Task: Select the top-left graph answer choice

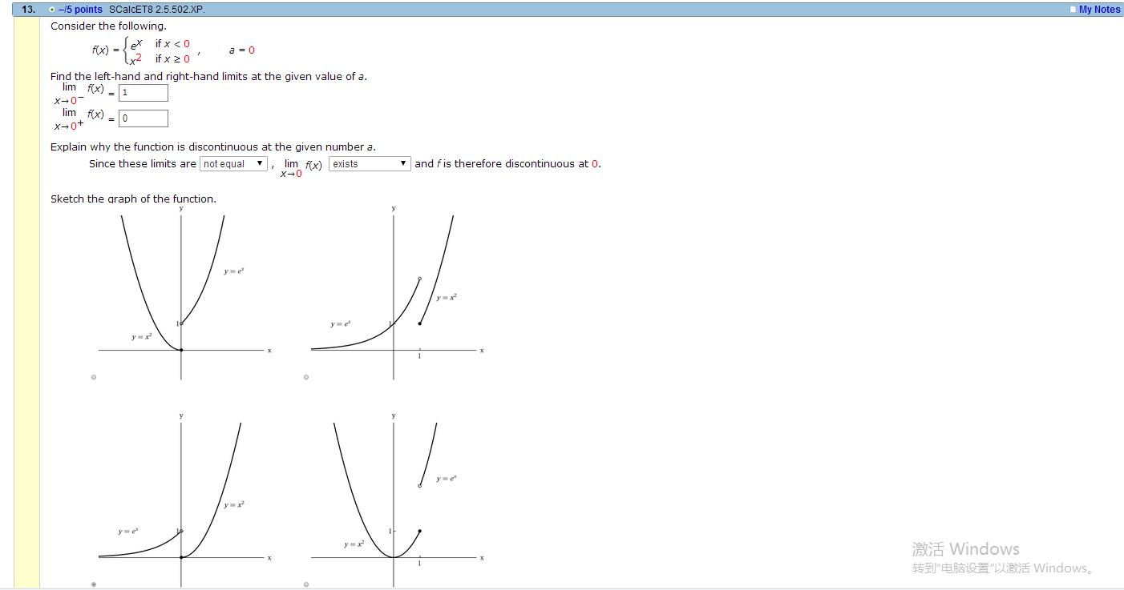Action: click(93, 376)
